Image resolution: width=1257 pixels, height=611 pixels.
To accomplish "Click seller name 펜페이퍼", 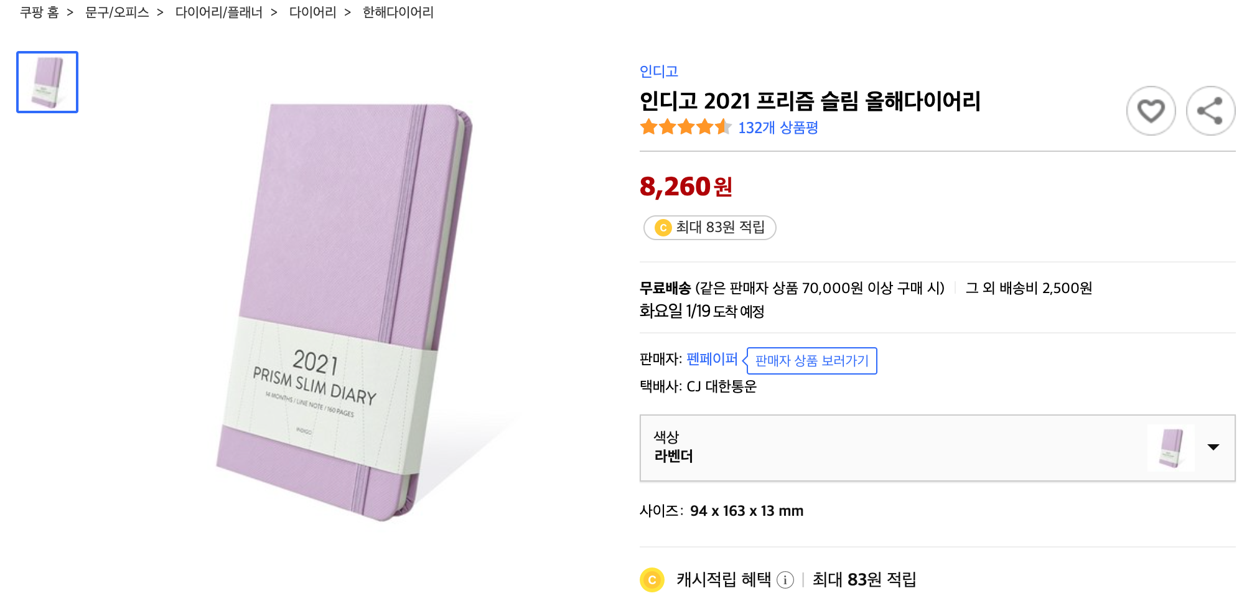I will point(712,359).
